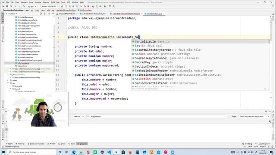Open the TODO tool window
This screenshot has width=276, height=155.
point(9,144)
